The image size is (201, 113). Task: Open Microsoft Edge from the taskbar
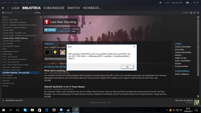tap(47, 110)
